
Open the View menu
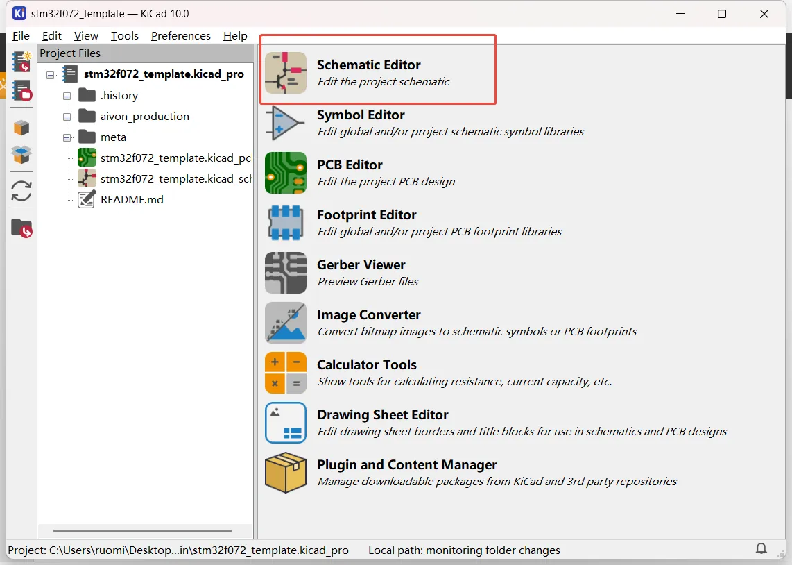(x=86, y=36)
